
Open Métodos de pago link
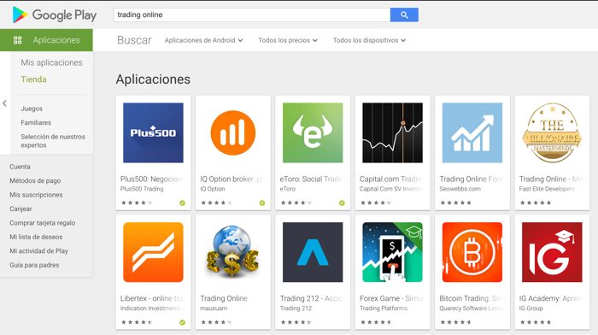35,181
